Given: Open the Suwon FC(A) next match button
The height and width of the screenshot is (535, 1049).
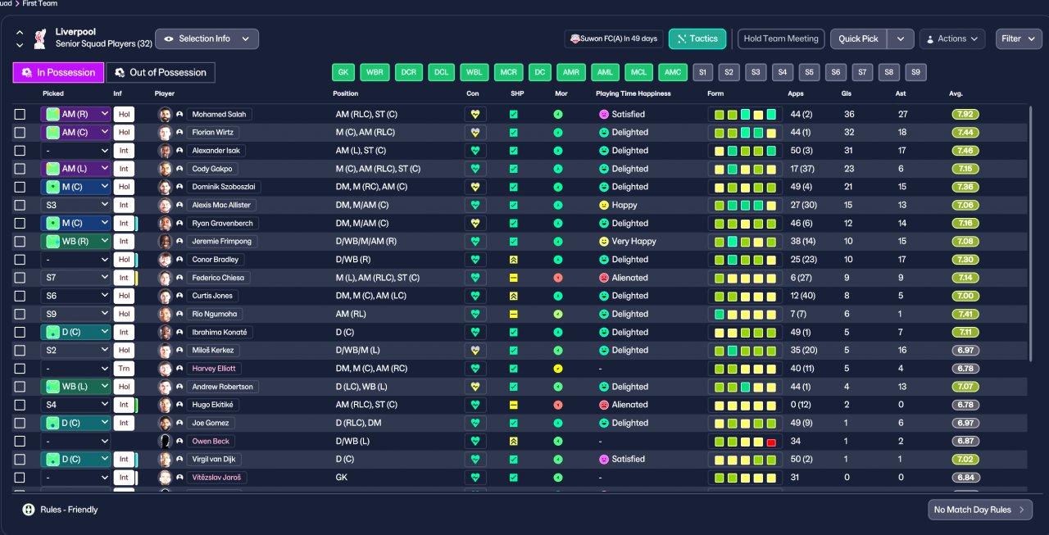Looking at the screenshot, I should pyautogui.click(x=614, y=39).
